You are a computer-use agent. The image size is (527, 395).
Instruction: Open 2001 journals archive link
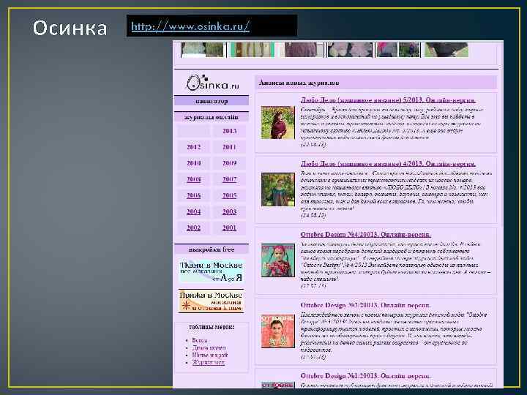point(230,228)
